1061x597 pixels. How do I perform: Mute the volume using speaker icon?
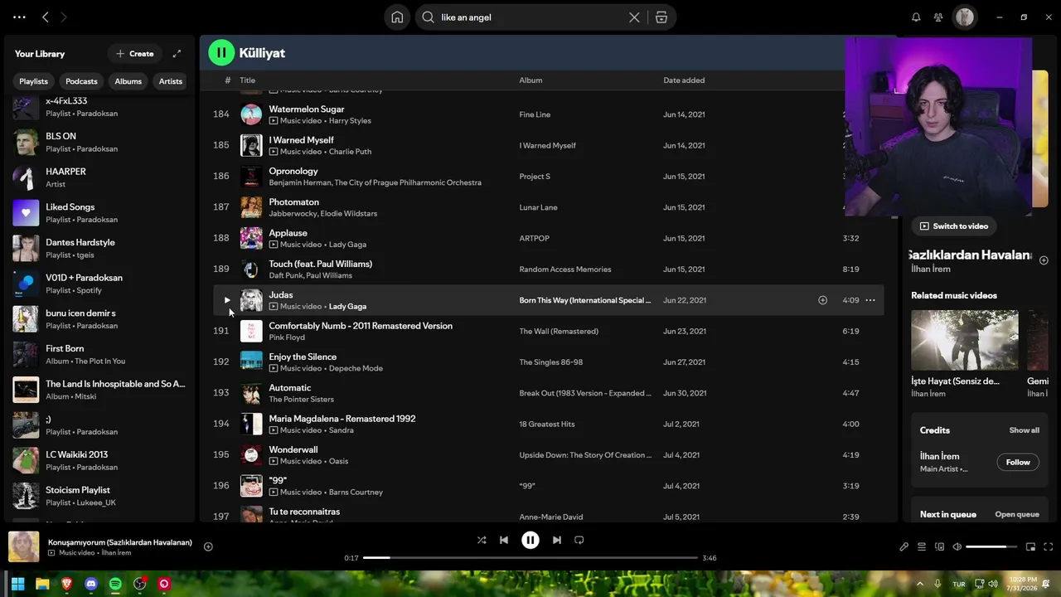957,547
